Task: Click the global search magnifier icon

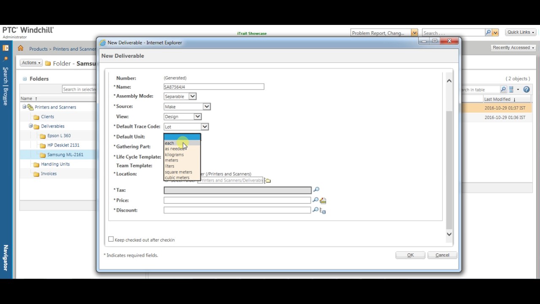Action: [488, 33]
